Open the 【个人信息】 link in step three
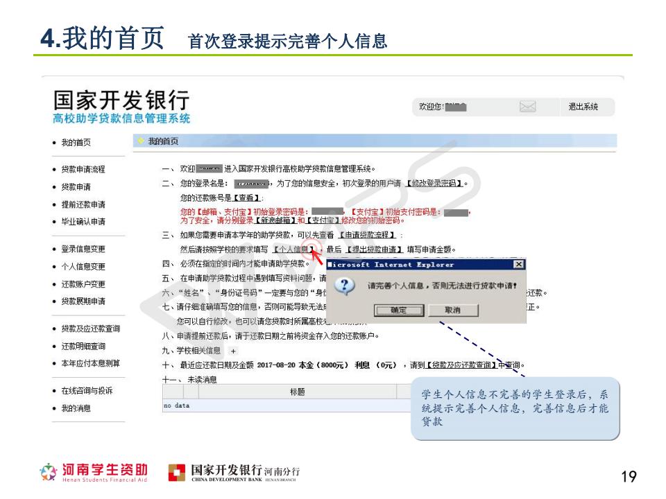 click(293, 249)
